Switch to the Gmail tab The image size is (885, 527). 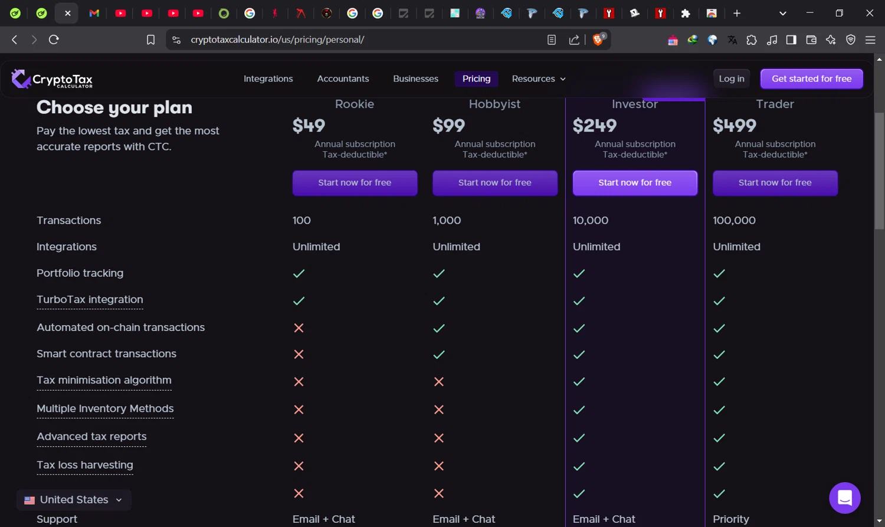(94, 13)
